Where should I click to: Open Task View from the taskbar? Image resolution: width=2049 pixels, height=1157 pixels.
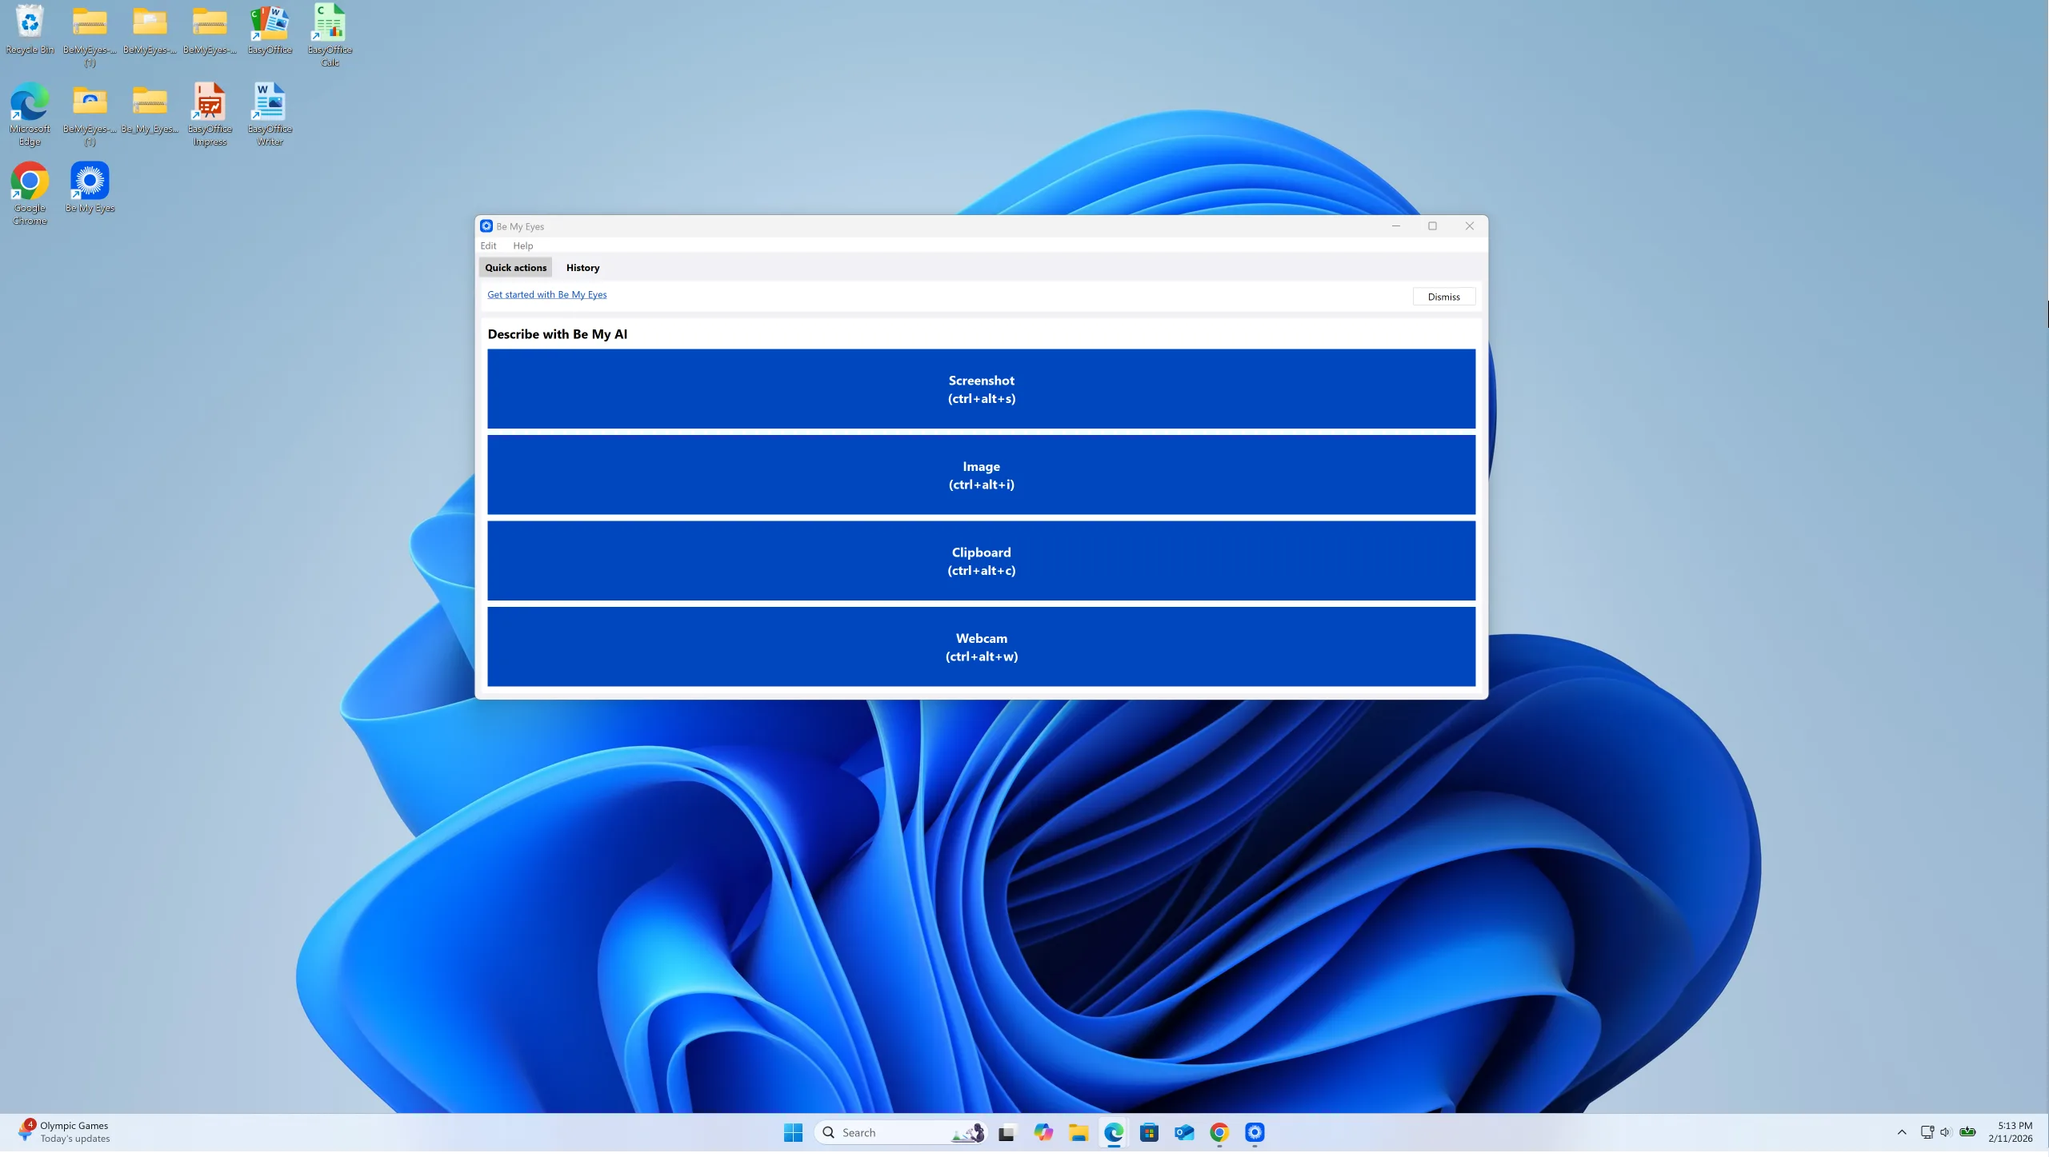tap(1006, 1132)
